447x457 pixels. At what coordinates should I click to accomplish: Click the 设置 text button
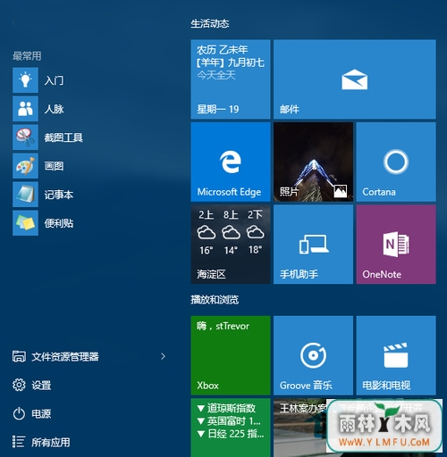(x=41, y=385)
